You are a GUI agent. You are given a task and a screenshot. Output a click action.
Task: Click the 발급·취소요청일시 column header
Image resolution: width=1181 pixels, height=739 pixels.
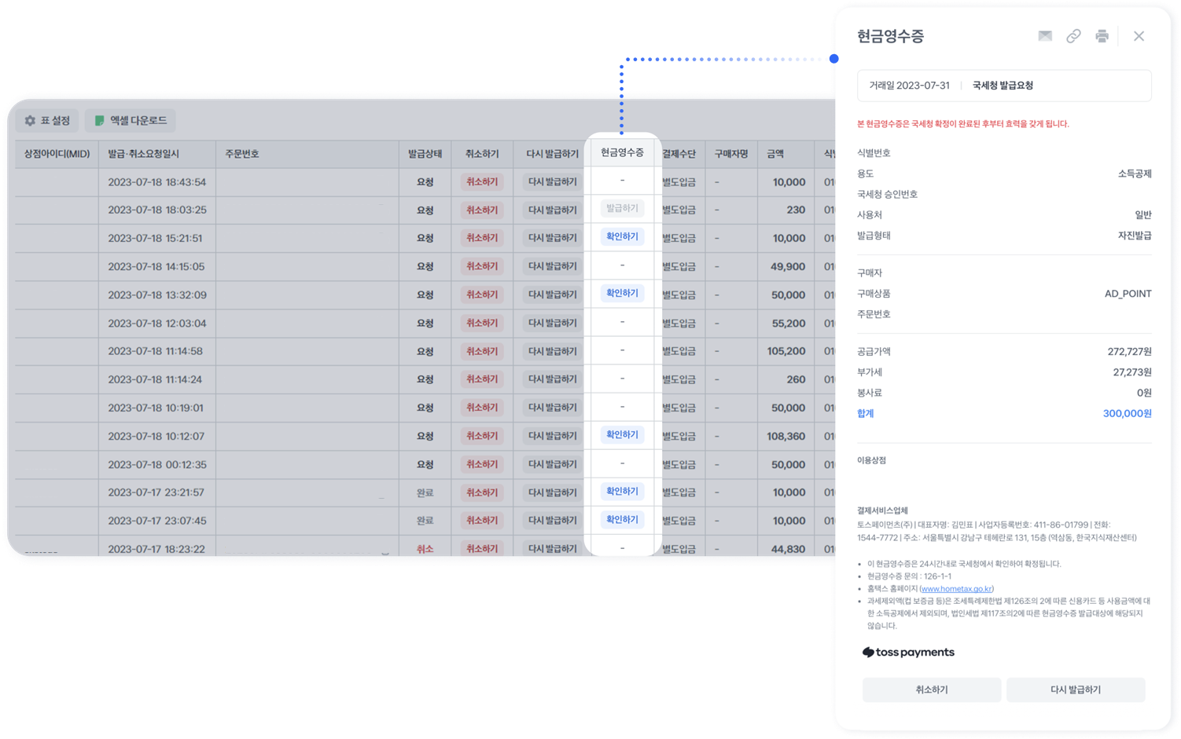point(144,154)
